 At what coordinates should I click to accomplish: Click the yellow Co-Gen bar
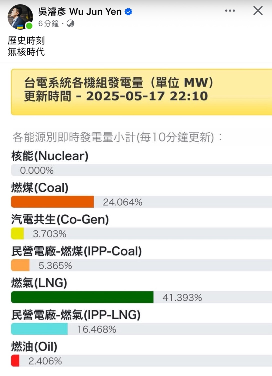17,234
